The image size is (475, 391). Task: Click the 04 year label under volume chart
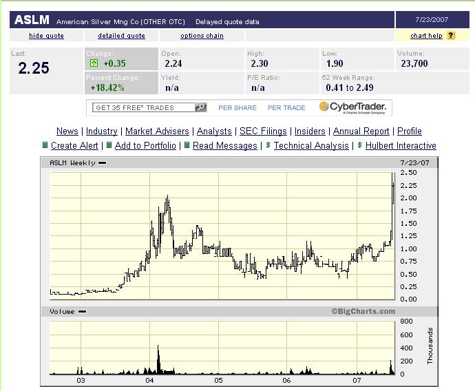coord(149,381)
